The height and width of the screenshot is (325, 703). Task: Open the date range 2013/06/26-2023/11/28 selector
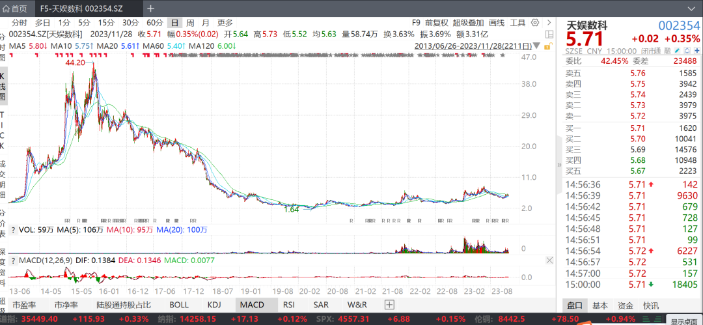coord(473,46)
